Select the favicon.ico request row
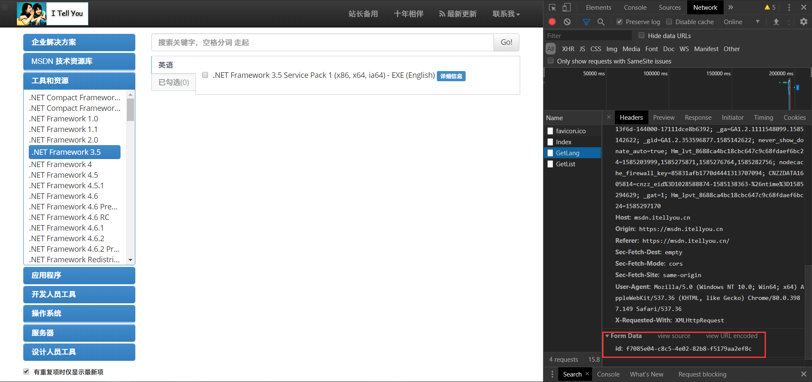The height and width of the screenshot is (382, 812). point(572,131)
